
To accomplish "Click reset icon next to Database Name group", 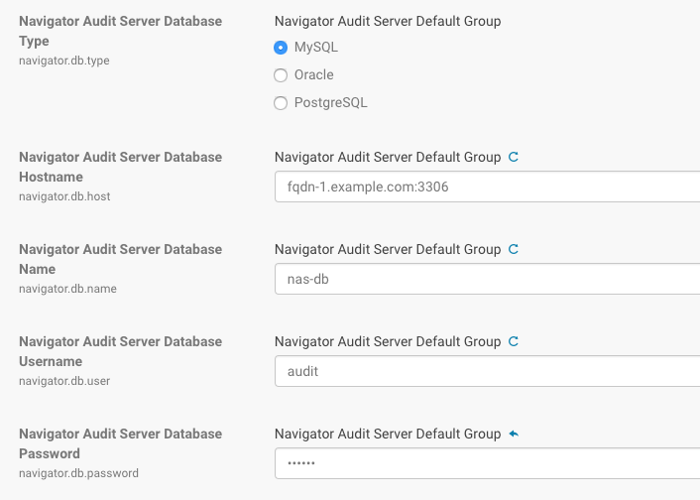I will (513, 249).
